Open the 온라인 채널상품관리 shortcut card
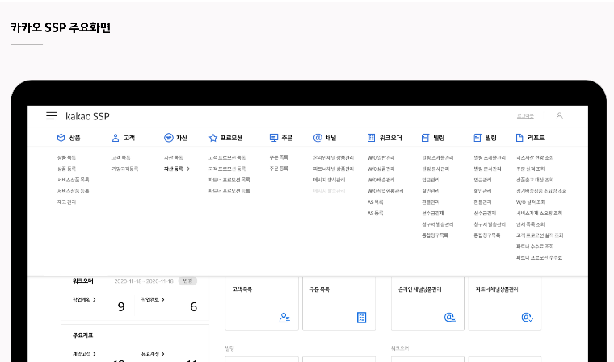Screen dimensions: 614x362 pos(427,303)
